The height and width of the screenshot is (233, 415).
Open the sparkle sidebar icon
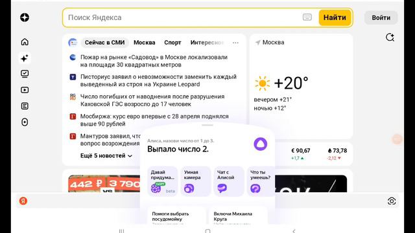point(25,58)
